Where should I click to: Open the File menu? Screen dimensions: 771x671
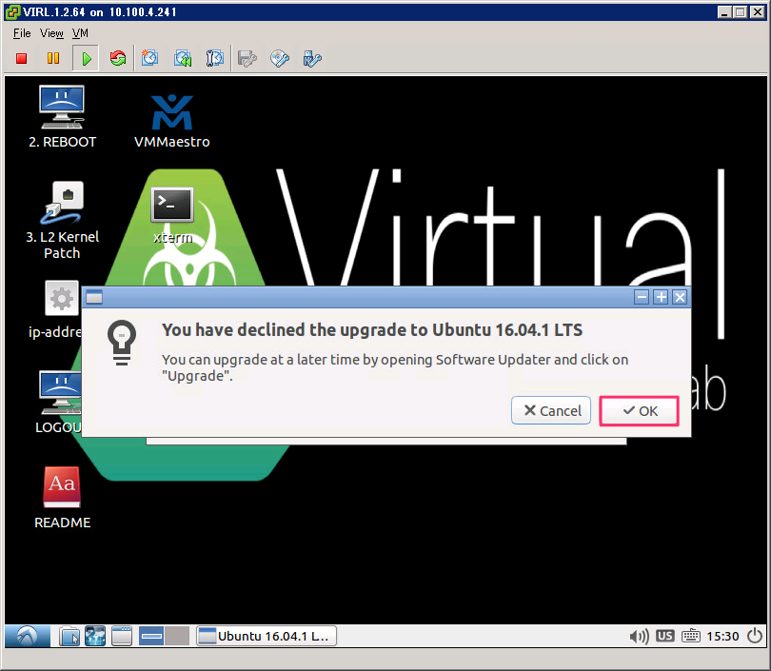[x=22, y=33]
